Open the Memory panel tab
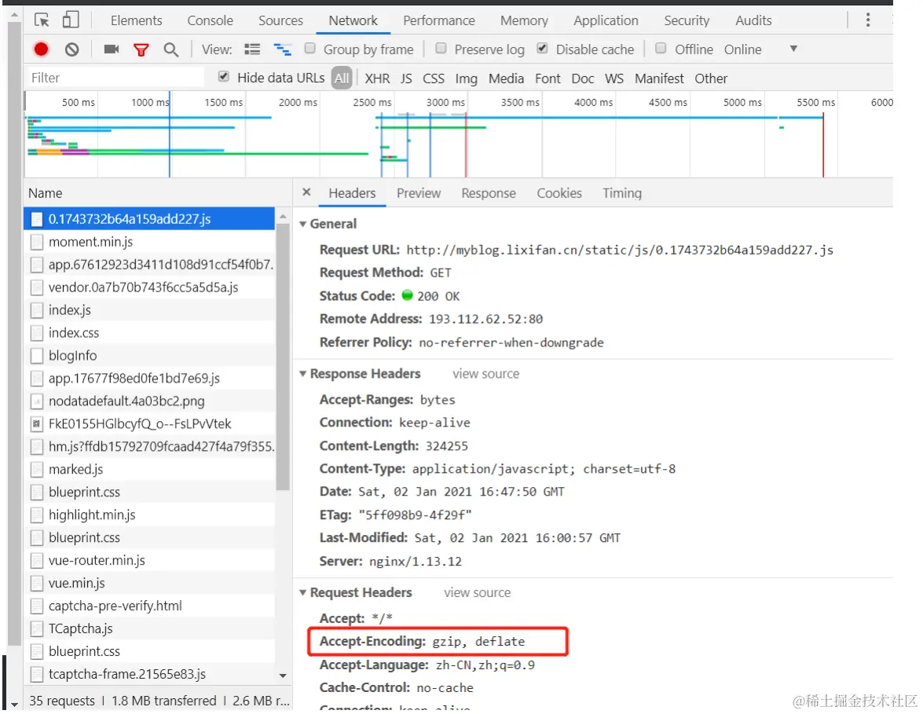Image resolution: width=923 pixels, height=714 pixels. [x=524, y=20]
